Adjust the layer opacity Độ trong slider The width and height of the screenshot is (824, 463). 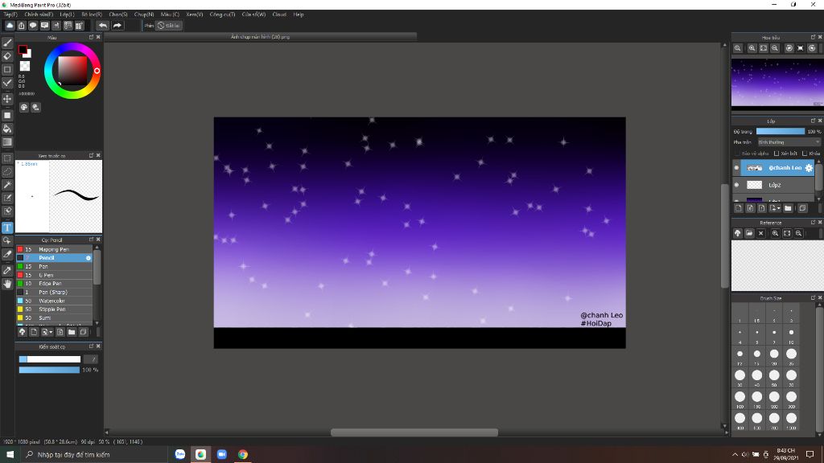click(x=781, y=131)
